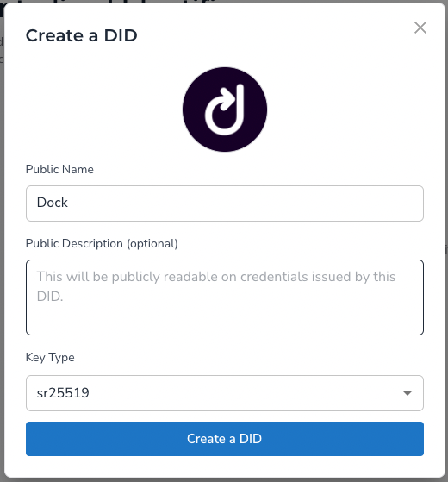Submit with the blue Create a DID button
The image size is (448, 482).
[225, 439]
